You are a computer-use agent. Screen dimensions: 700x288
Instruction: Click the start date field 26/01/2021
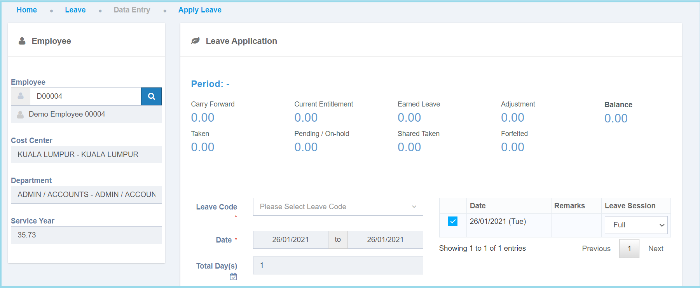point(290,240)
